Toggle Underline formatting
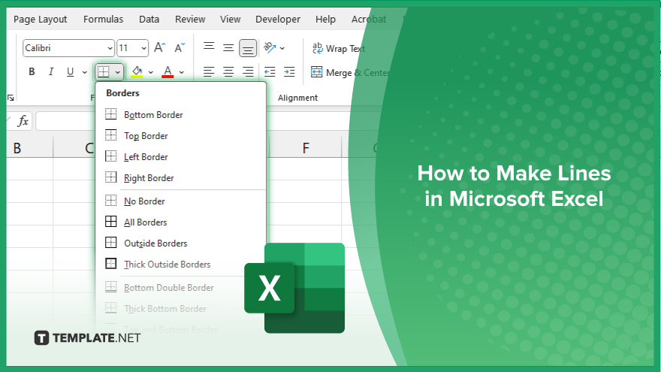 pos(71,71)
